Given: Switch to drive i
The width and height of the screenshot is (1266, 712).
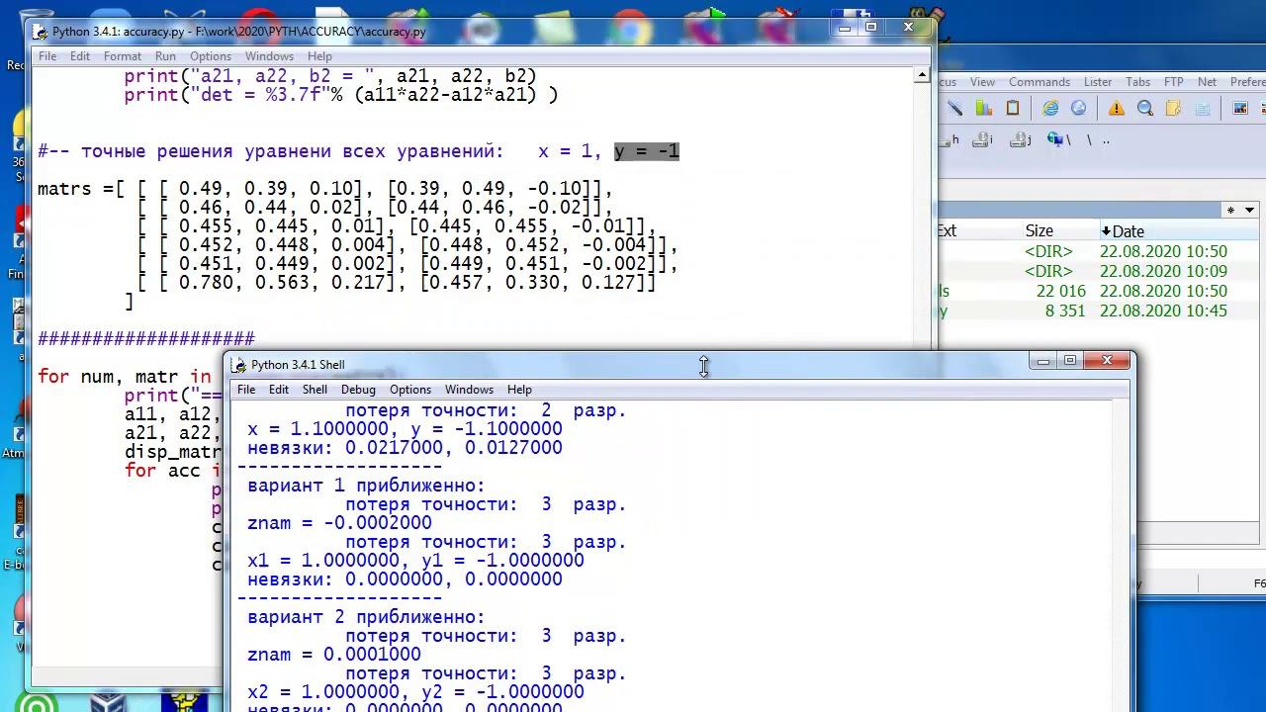Looking at the screenshot, I should tap(982, 140).
